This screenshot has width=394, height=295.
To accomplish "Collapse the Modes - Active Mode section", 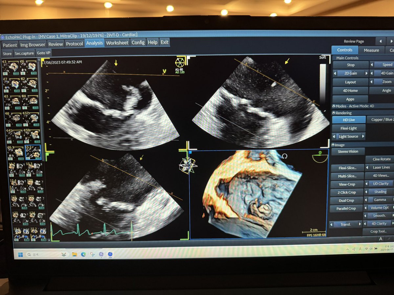I will click(x=334, y=106).
